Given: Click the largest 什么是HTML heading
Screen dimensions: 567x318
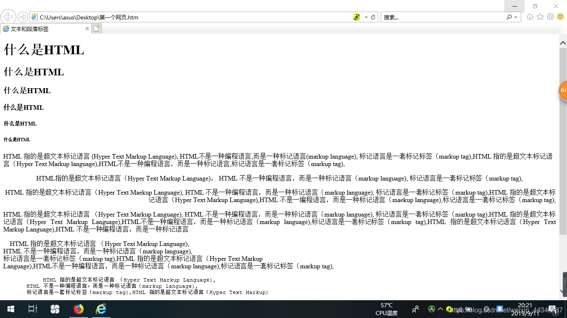Looking at the screenshot, I should [x=44, y=50].
